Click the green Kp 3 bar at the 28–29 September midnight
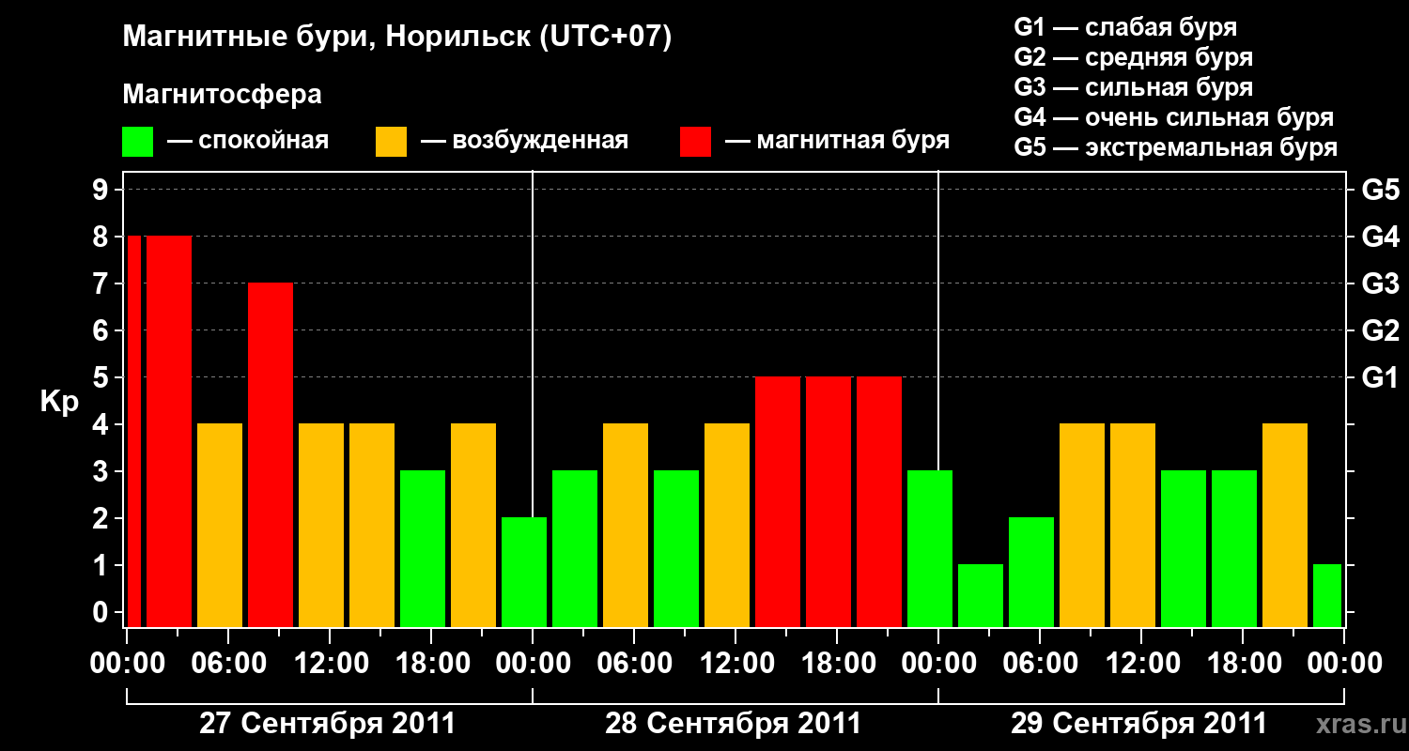This screenshot has width=1409, height=751. [930, 549]
